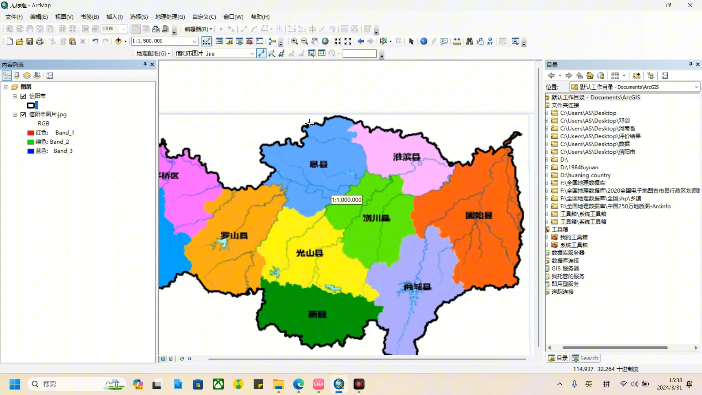Image resolution: width=702 pixels, height=395 pixels.
Task: Open the Windows Start menu
Action: click(x=14, y=384)
